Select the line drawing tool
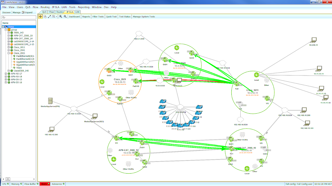The height and width of the screenshot is (186, 332). coord(49,17)
